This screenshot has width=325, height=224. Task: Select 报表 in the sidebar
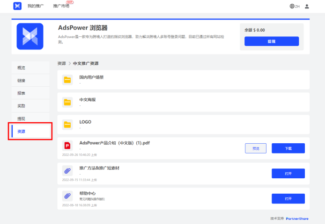30,93
